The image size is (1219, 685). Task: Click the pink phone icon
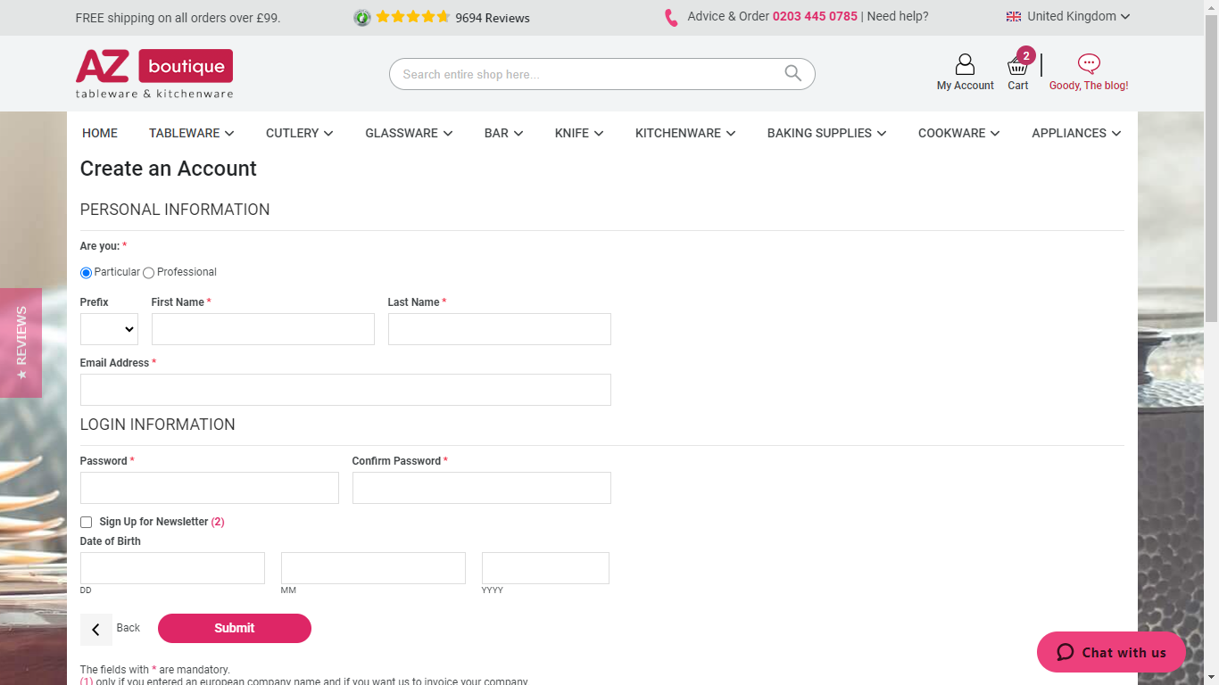pos(671,17)
